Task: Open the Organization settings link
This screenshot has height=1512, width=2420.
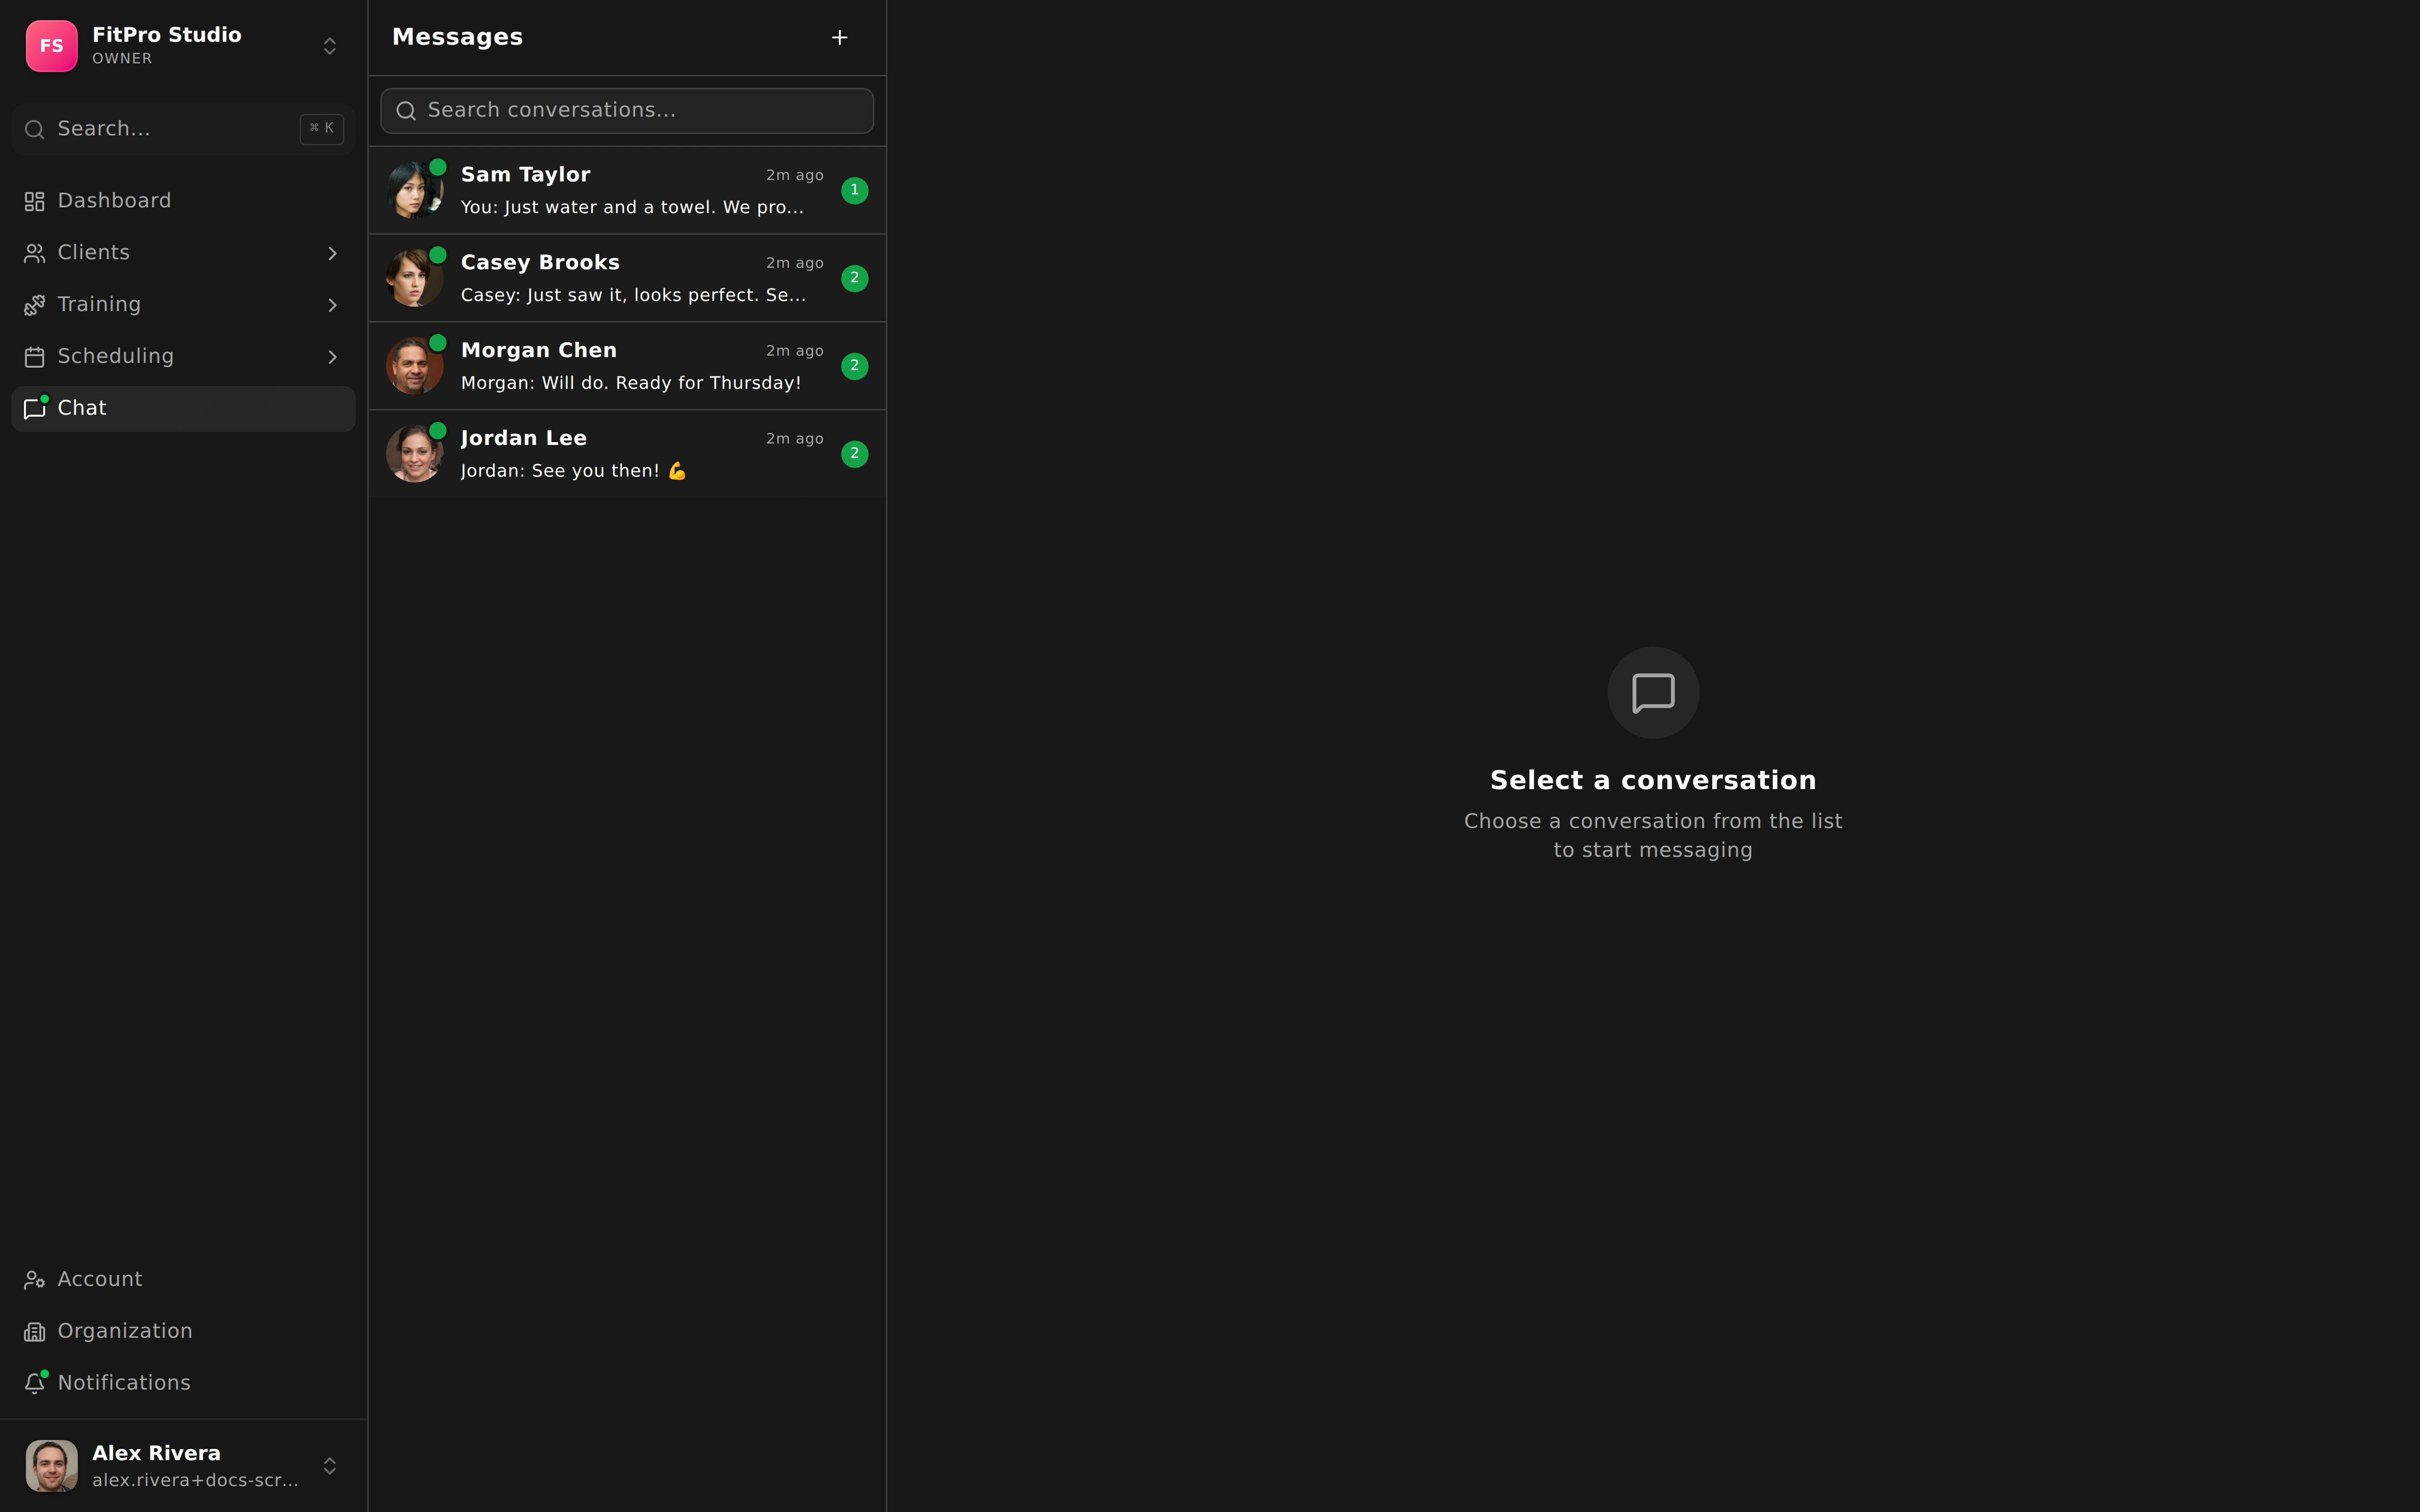Action: click(x=183, y=1332)
